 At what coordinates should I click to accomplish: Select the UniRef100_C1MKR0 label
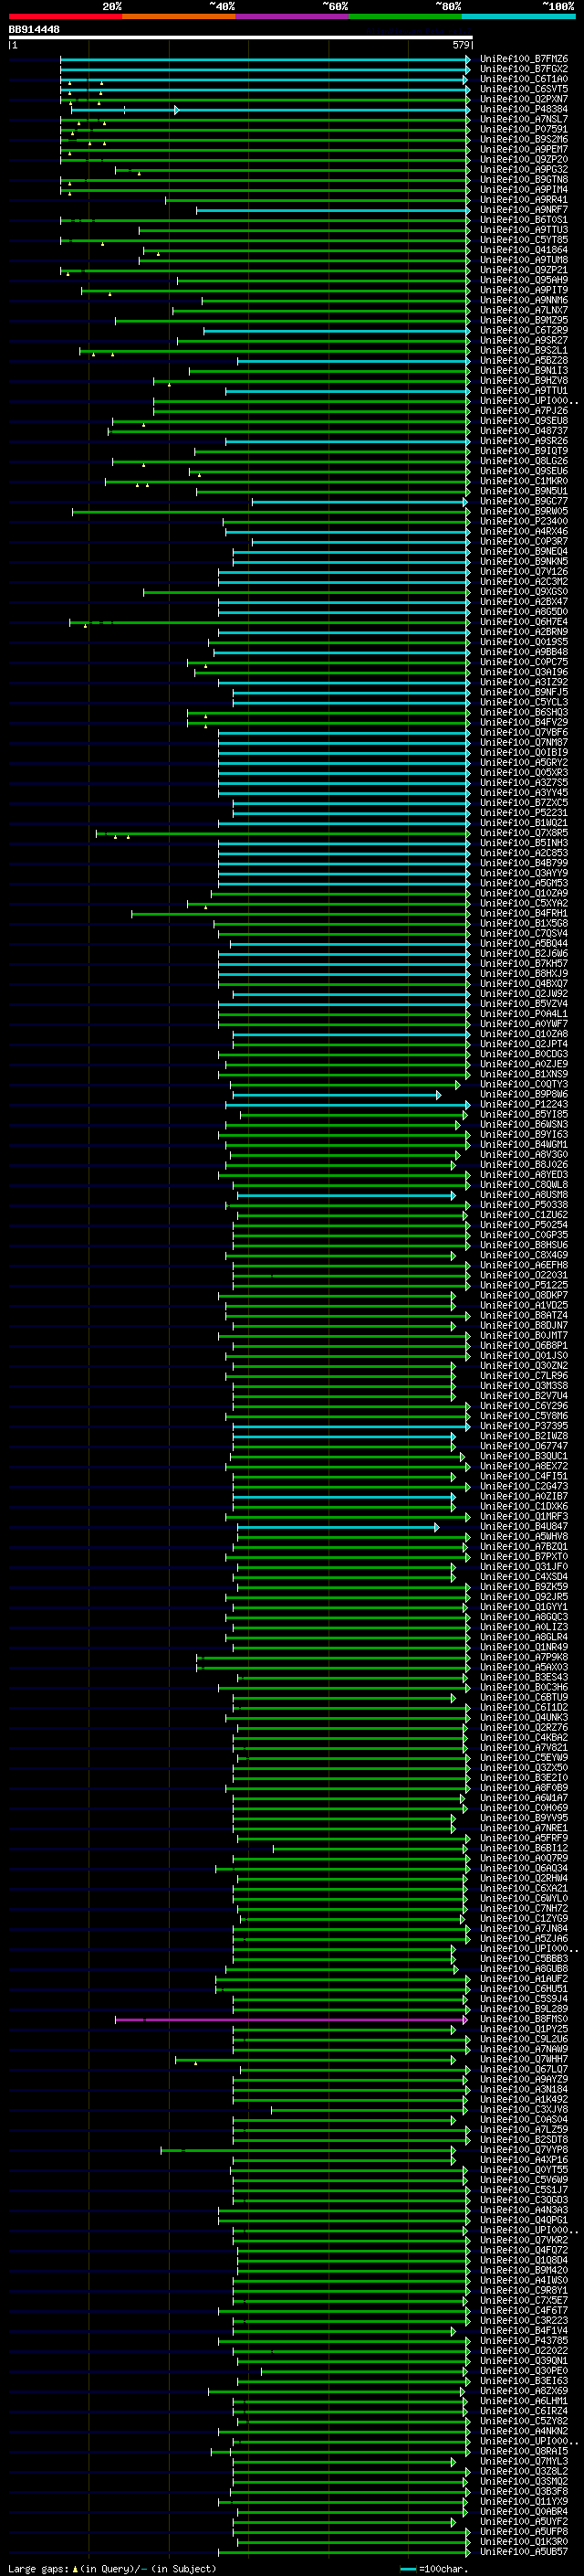coord(523,481)
